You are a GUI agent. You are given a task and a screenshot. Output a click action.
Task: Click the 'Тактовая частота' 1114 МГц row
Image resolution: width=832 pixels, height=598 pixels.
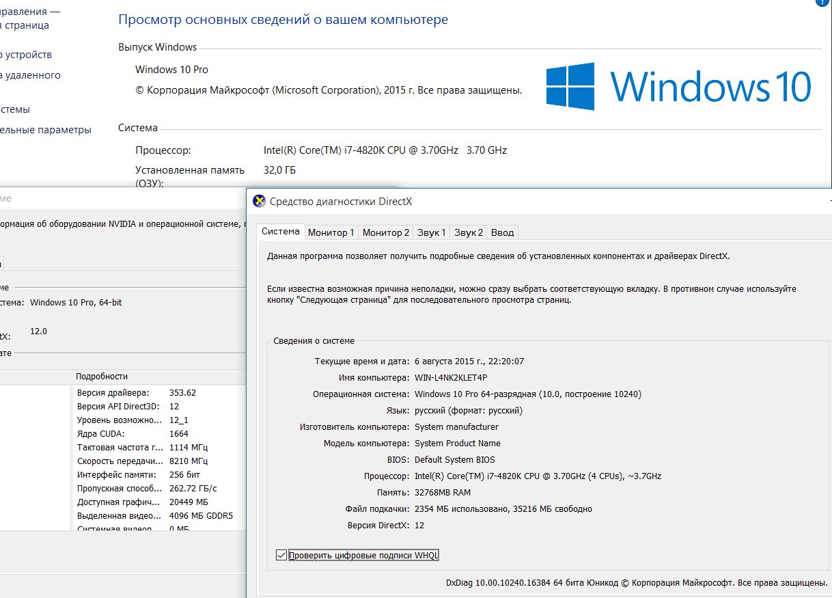tap(157, 447)
